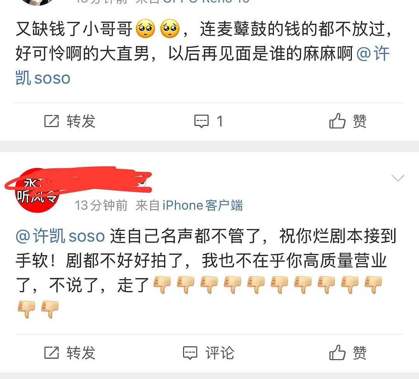Tap the comment bubble icon on second post

(190, 353)
